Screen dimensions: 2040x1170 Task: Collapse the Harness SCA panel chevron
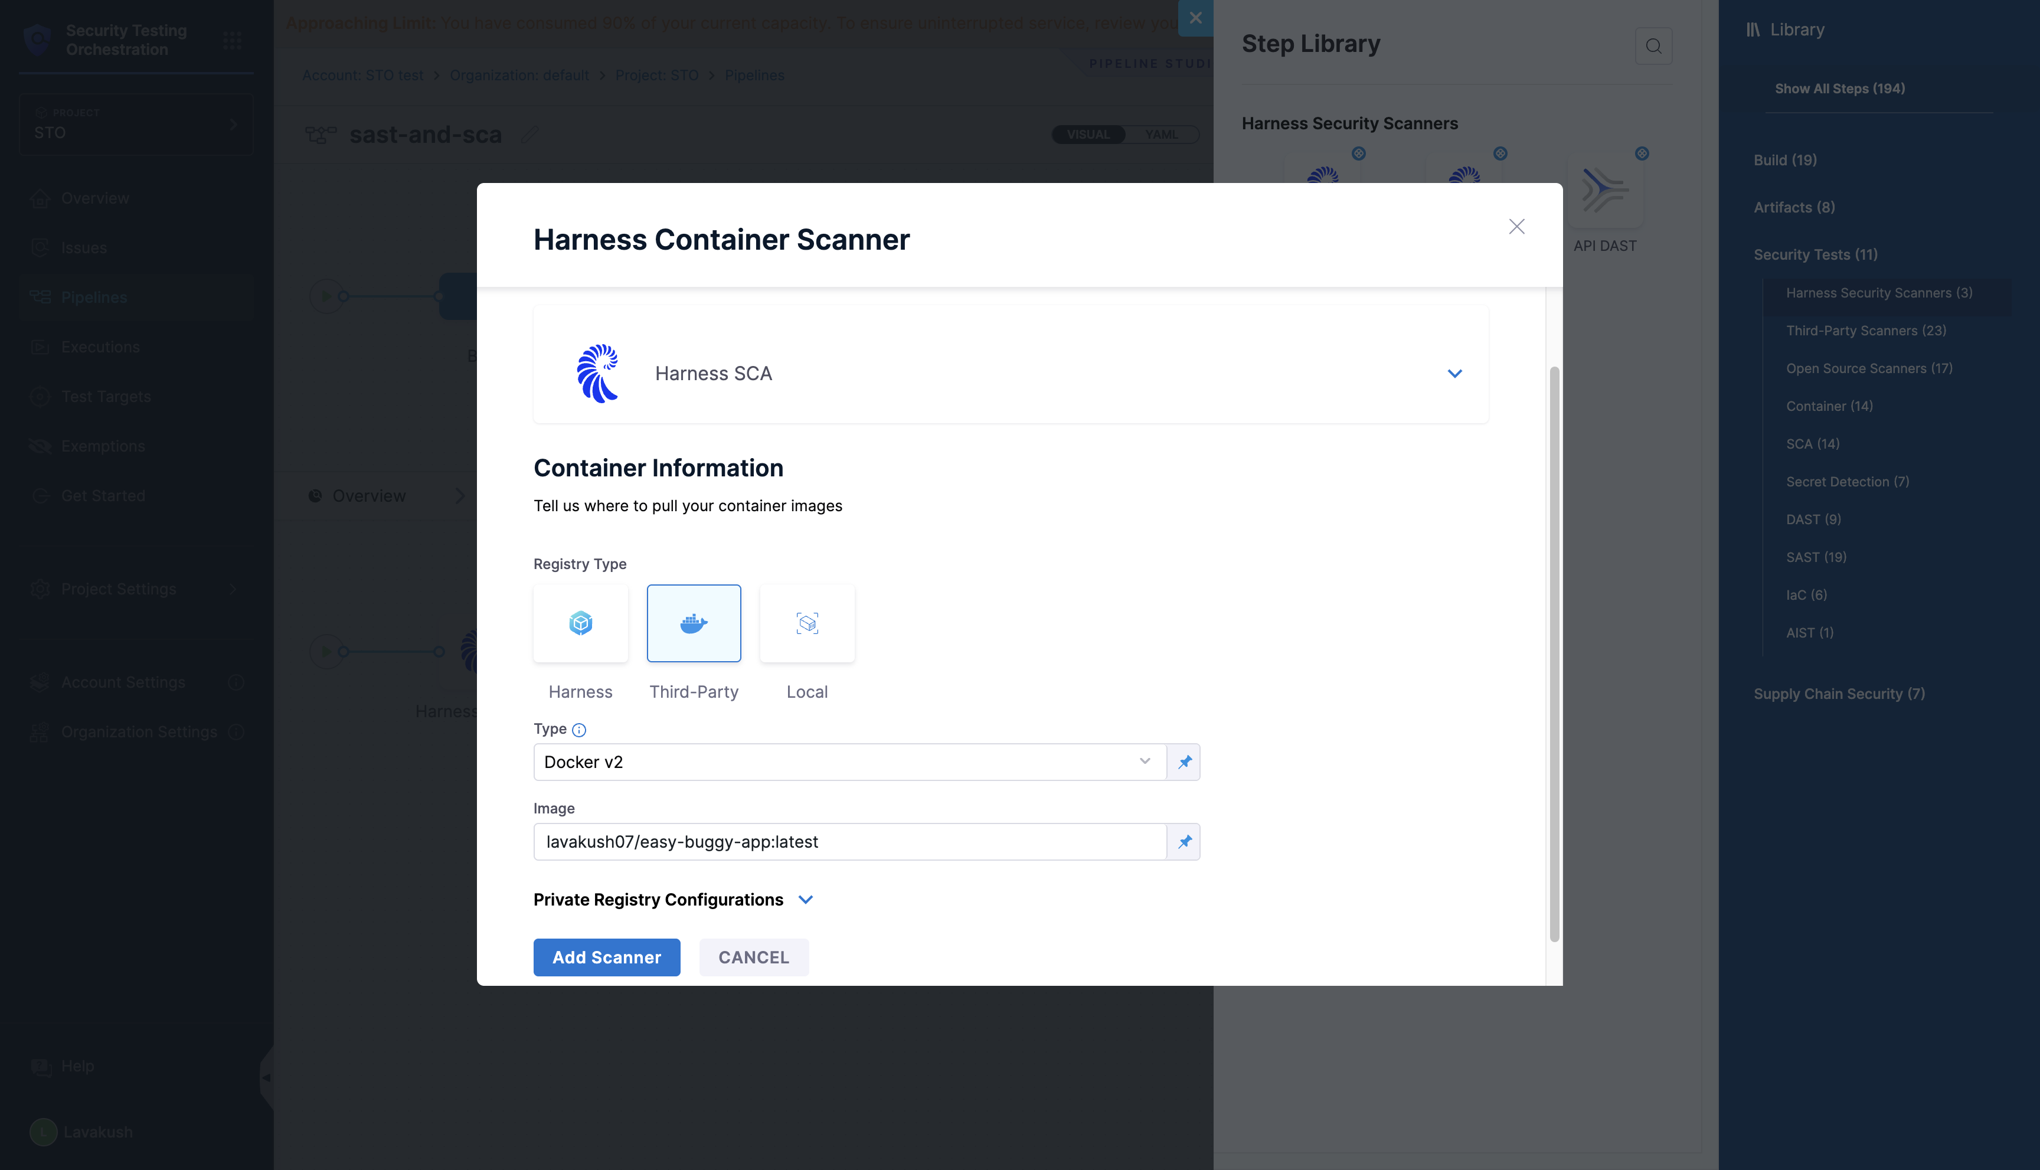click(1454, 374)
